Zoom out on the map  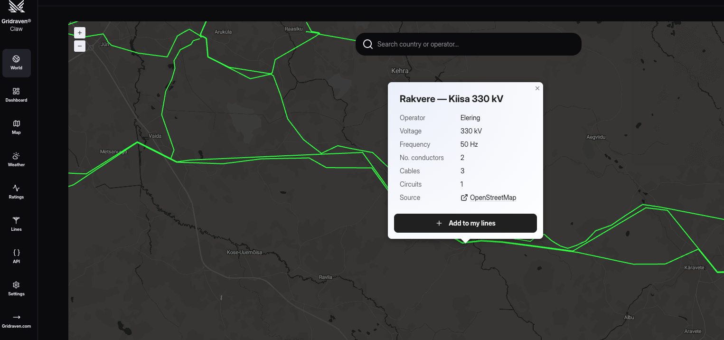[x=80, y=46]
